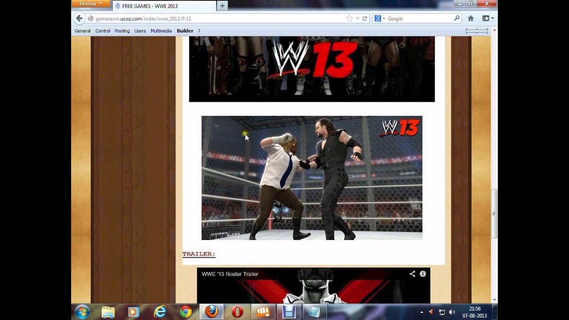Open the network tray icon
Viewport: 569px width, 320px height.
tap(442, 312)
